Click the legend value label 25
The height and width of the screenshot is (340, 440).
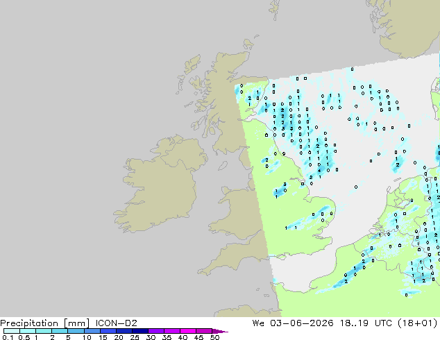[x=135, y=337]
